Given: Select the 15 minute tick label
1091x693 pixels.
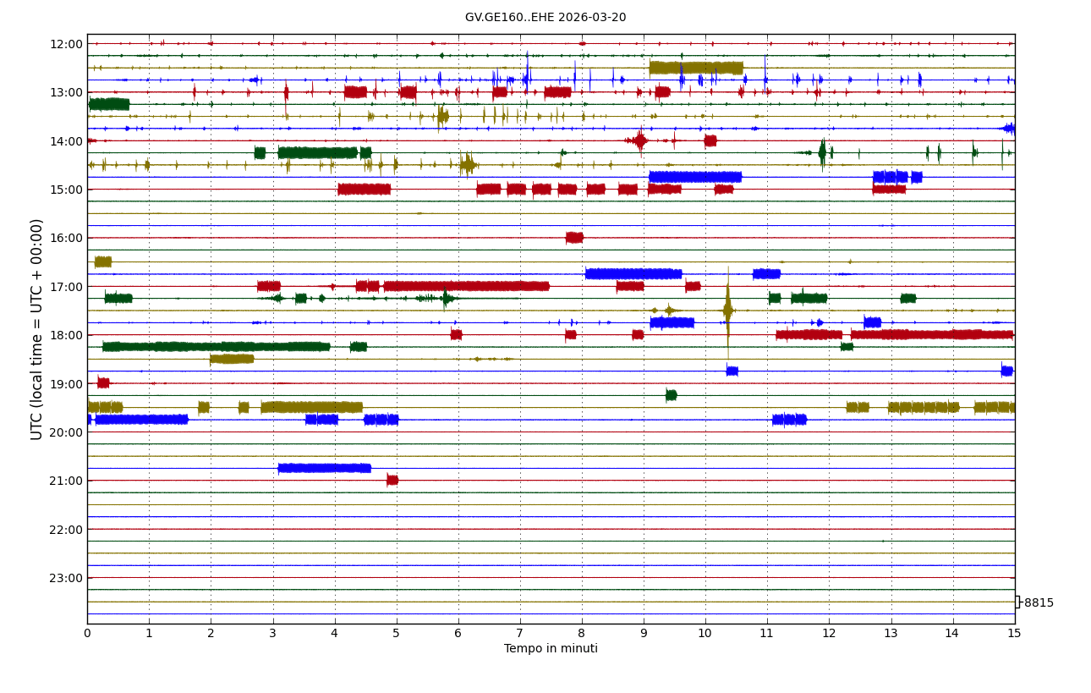Looking at the screenshot, I should pyautogui.click(x=1014, y=633).
